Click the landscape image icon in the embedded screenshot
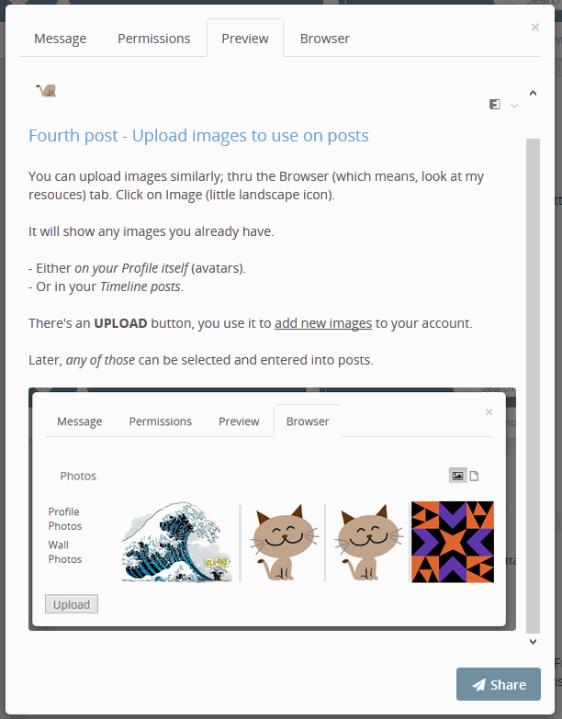This screenshot has height=719, width=562. (457, 476)
